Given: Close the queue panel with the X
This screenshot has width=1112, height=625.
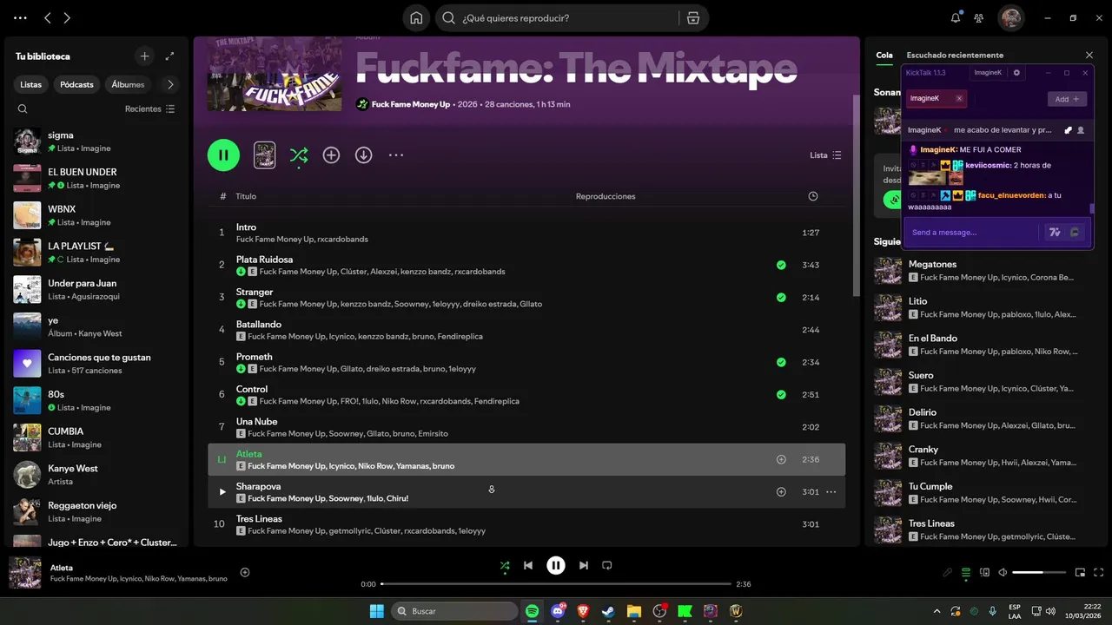Looking at the screenshot, I should tap(1089, 55).
